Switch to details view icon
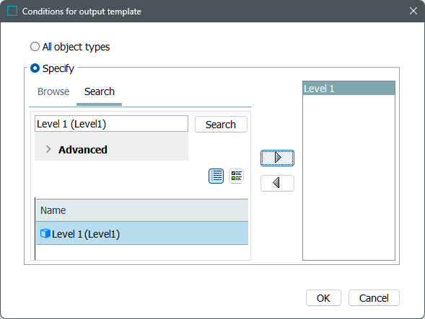425x319 pixels. point(237,176)
